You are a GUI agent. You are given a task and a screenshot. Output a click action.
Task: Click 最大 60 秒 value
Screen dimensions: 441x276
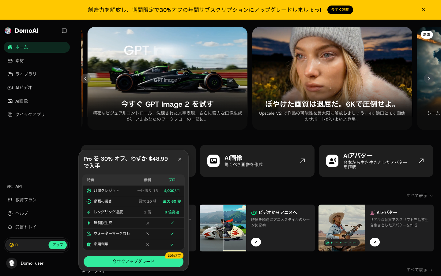(x=172, y=201)
